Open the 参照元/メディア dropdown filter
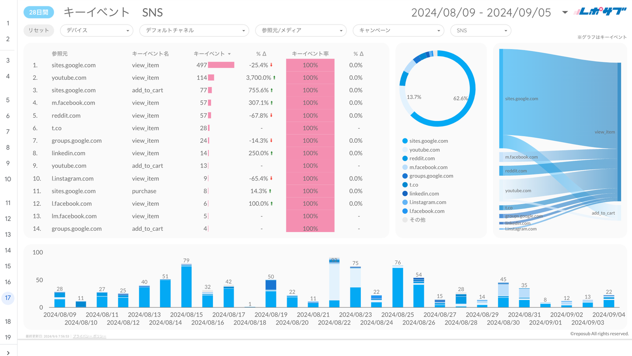The image size is (632, 356). (x=301, y=31)
